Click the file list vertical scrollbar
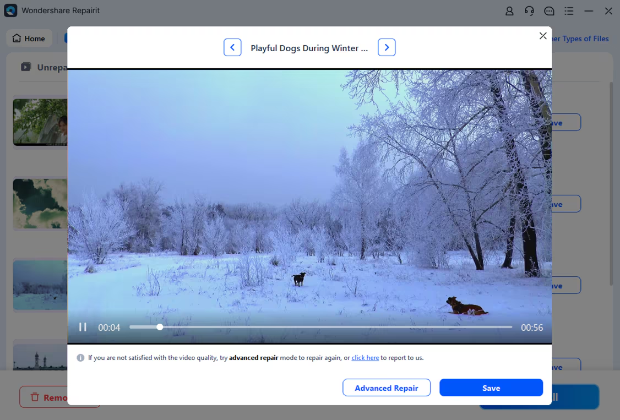The width and height of the screenshot is (620, 420). tap(611, 182)
